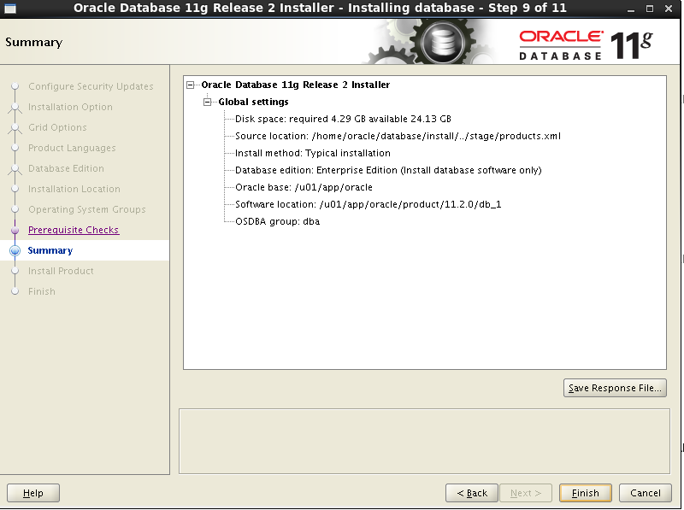The image size is (684, 510).
Task: Minimize the installer window
Action: [631, 9]
